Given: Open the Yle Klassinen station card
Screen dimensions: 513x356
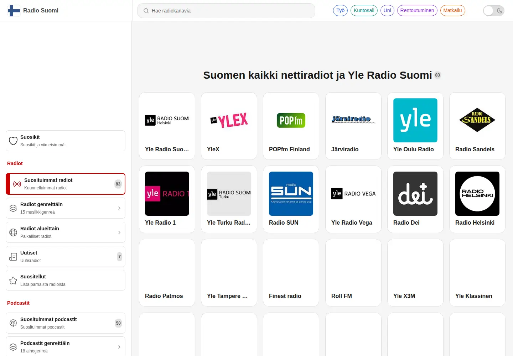Looking at the screenshot, I should tap(477, 273).
